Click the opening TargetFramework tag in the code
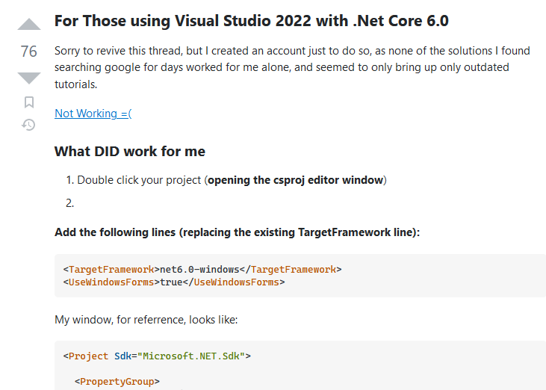The image size is (546, 390). click(109, 269)
